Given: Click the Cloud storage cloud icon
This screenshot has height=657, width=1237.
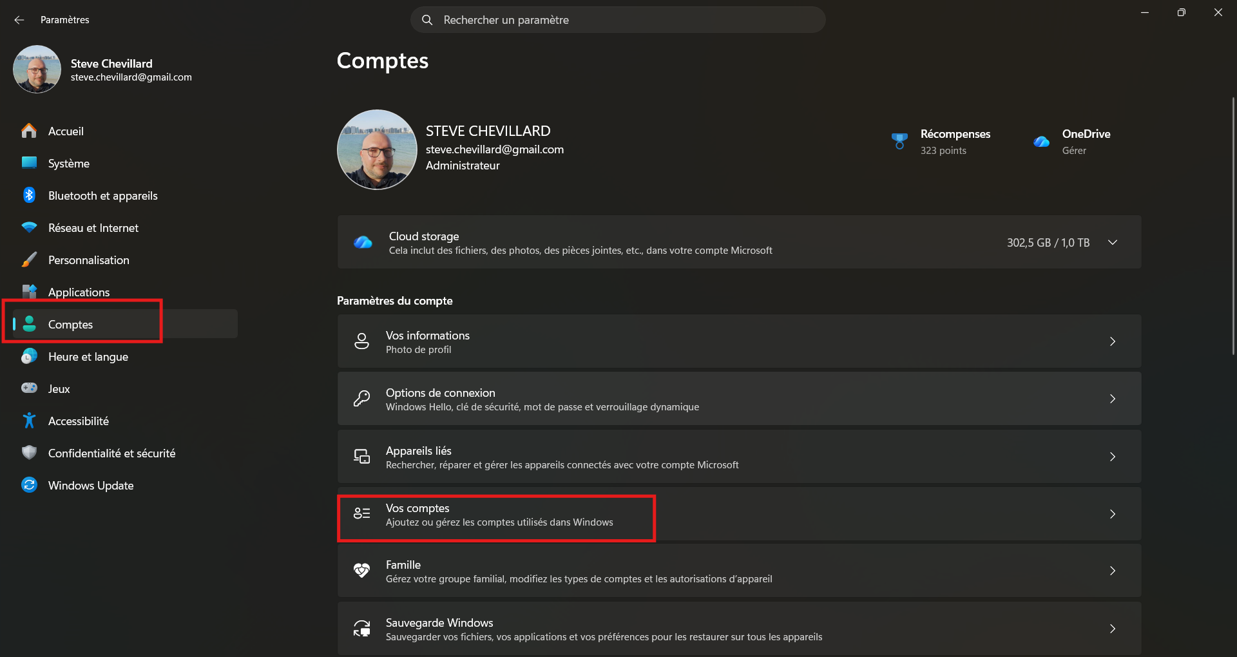Looking at the screenshot, I should click(363, 243).
